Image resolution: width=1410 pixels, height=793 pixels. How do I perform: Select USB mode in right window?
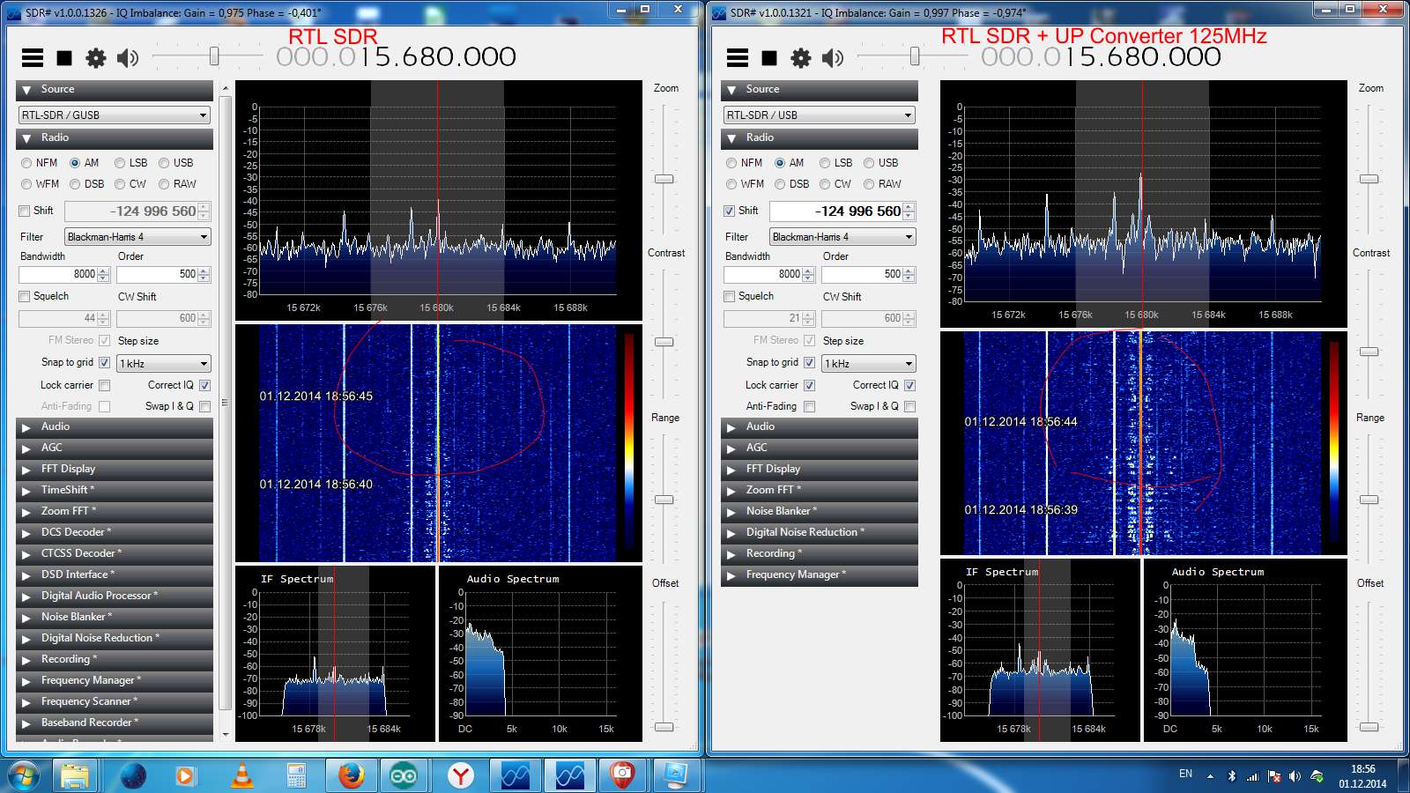click(x=869, y=163)
